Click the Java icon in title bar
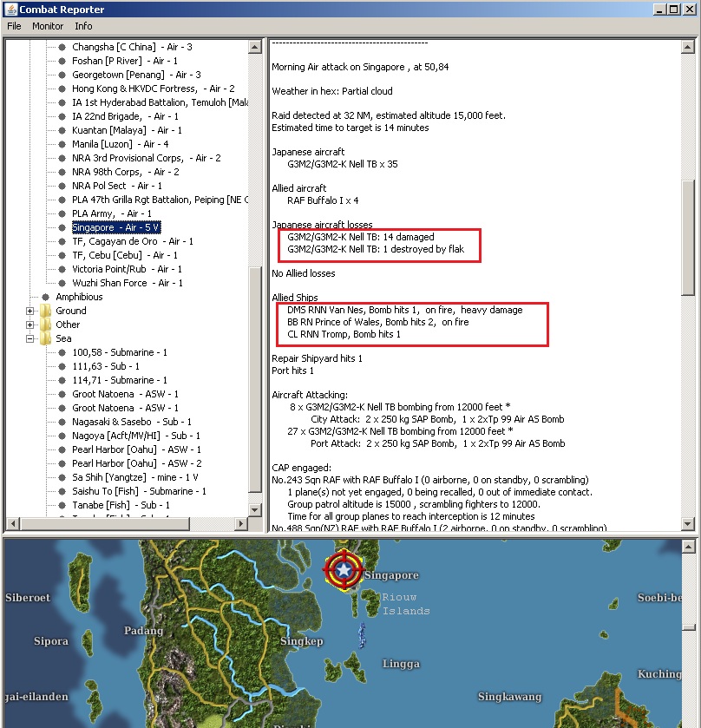 pyautogui.click(x=10, y=9)
